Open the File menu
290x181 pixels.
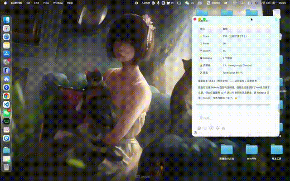click(28, 3)
